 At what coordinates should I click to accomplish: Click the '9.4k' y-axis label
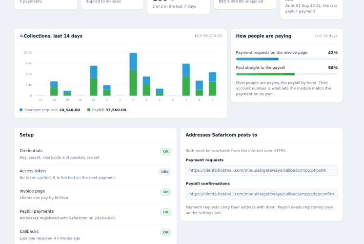(x=29, y=63)
